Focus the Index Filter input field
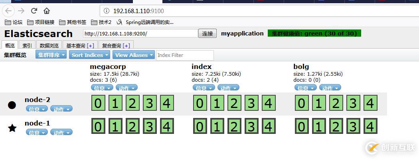This screenshot has height=159, width=419. 185,55
